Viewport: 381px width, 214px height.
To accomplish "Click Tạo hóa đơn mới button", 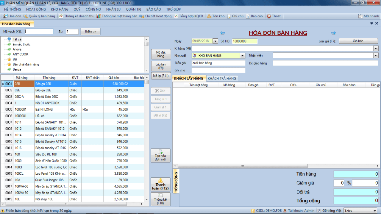I will point(160,155).
